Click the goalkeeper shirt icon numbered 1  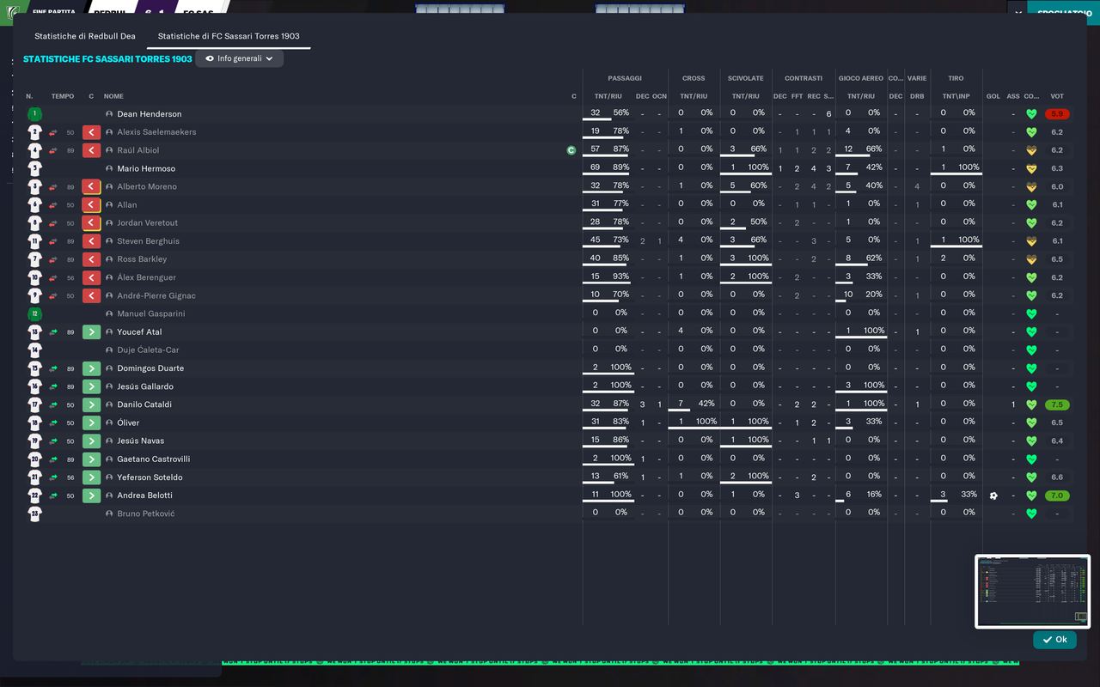pyautogui.click(x=34, y=114)
